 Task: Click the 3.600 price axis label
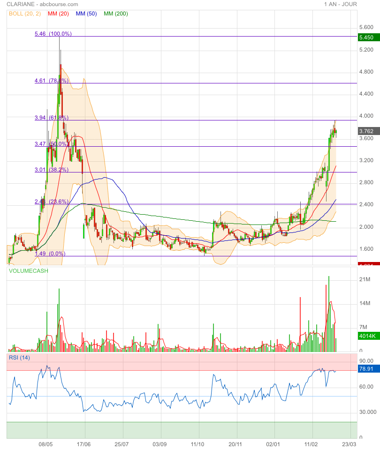[x=366, y=138]
